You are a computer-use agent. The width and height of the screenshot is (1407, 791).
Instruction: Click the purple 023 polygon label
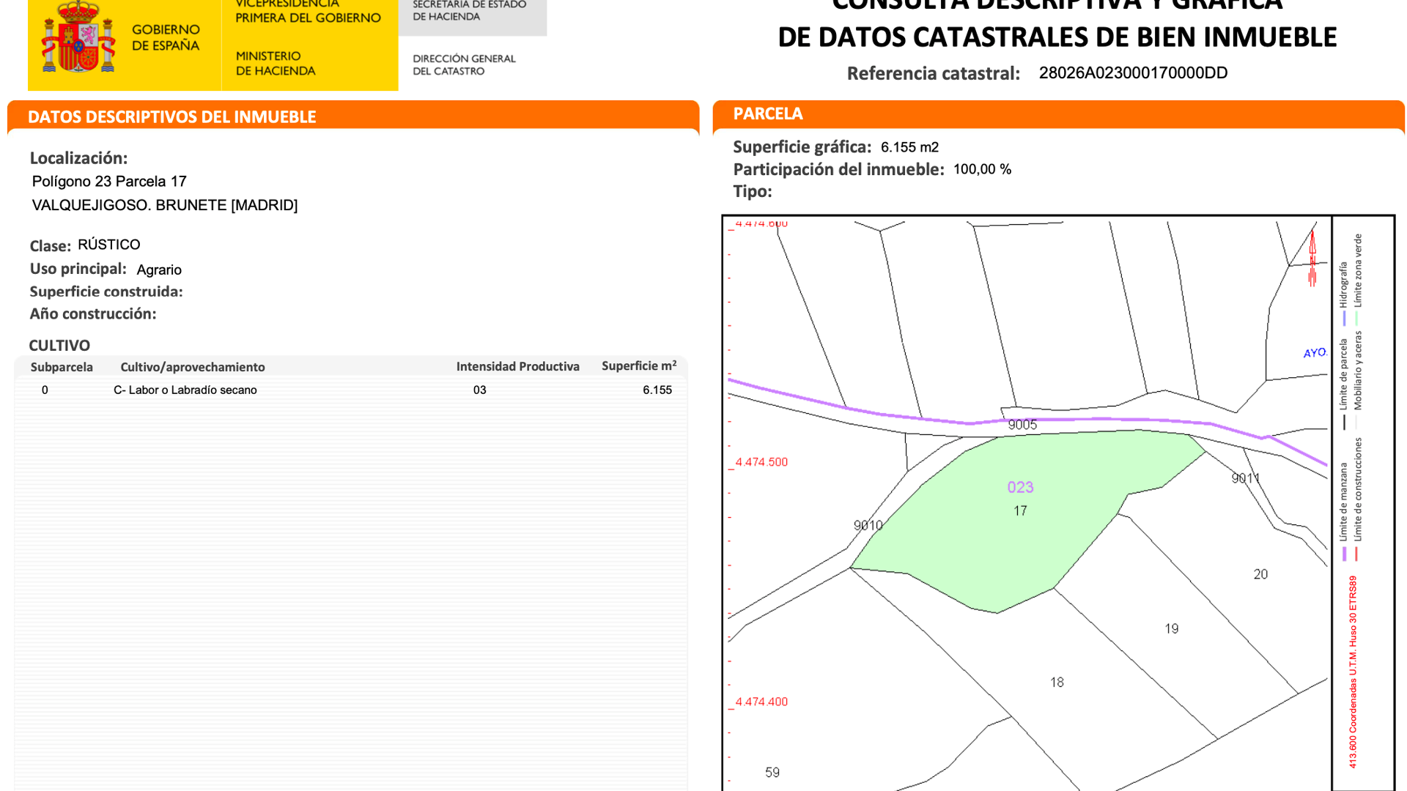tap(1020, 488)
